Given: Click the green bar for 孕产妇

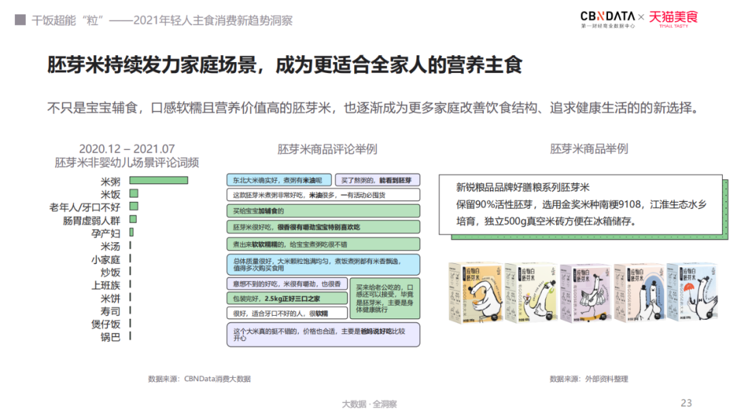Looking at the screenshot, I should (132, 233).
